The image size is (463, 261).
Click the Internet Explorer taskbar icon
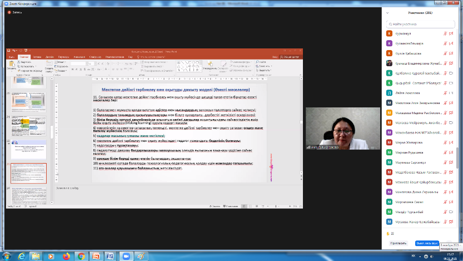click(21, 256)
